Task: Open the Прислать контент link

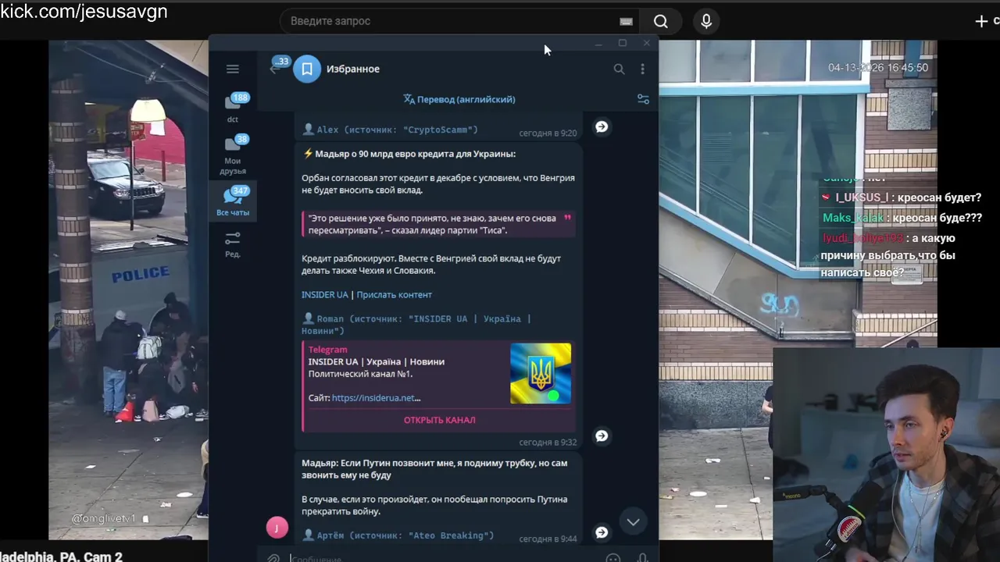Action: (x=394, y=294)
